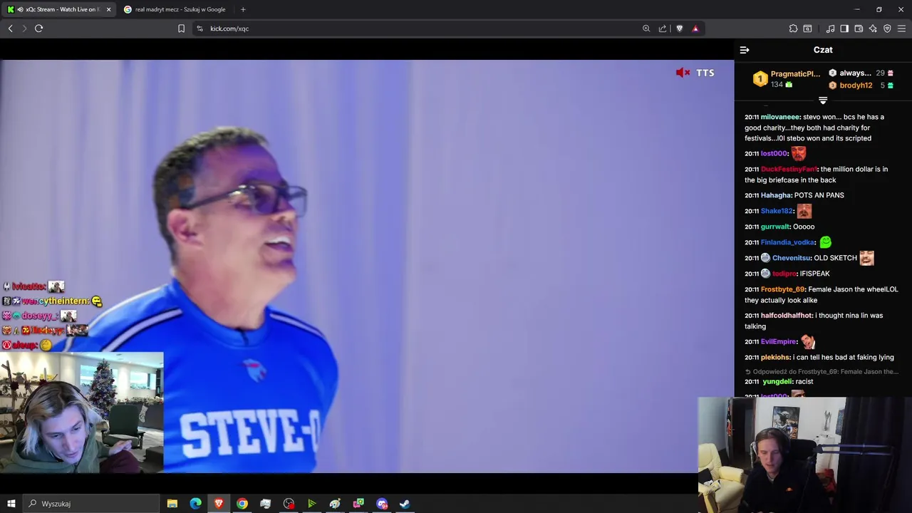The image size is (912, 513).
Task: Open Brave Leo AI sparkle icon
Action: (873, 28)
